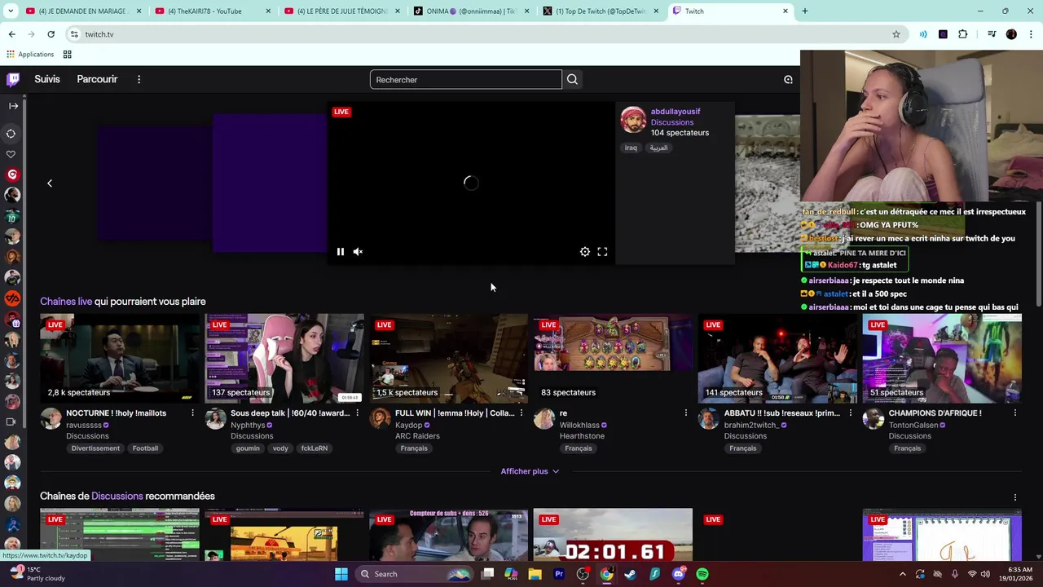Switch to the Top De Twitch X tab
The height and width of the screenshot is (587, 1043).
click(601, 11)
